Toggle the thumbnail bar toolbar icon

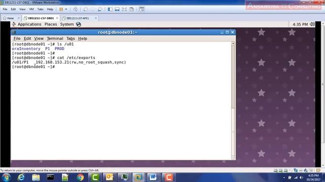point(117,9)
